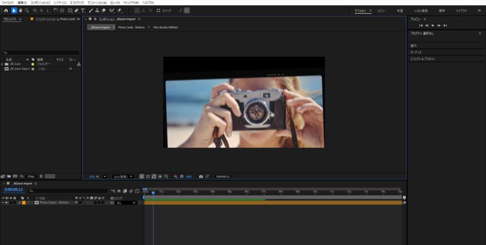Select the Zoom magnifier tool

point(27,10)
